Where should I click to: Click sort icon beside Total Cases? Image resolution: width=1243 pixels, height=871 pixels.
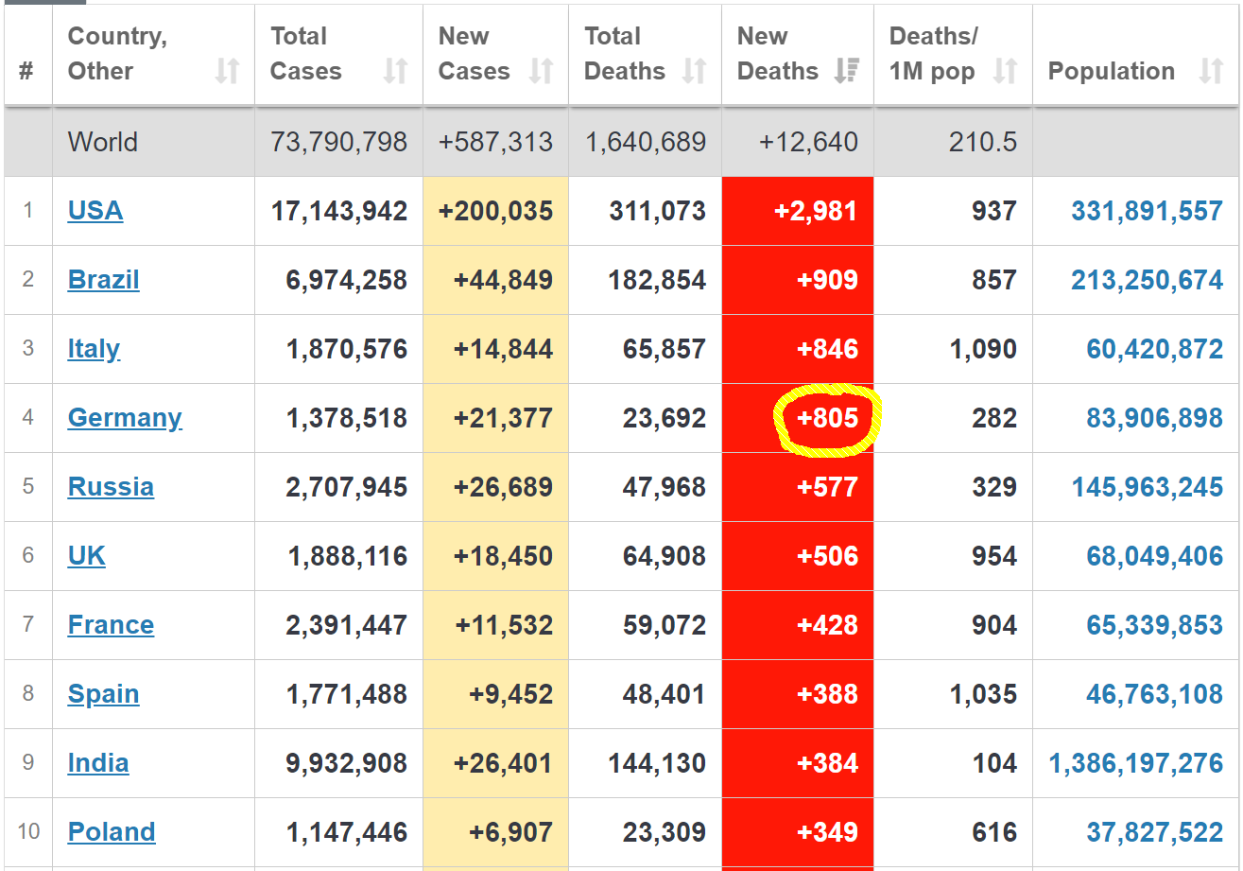point(395,71)
